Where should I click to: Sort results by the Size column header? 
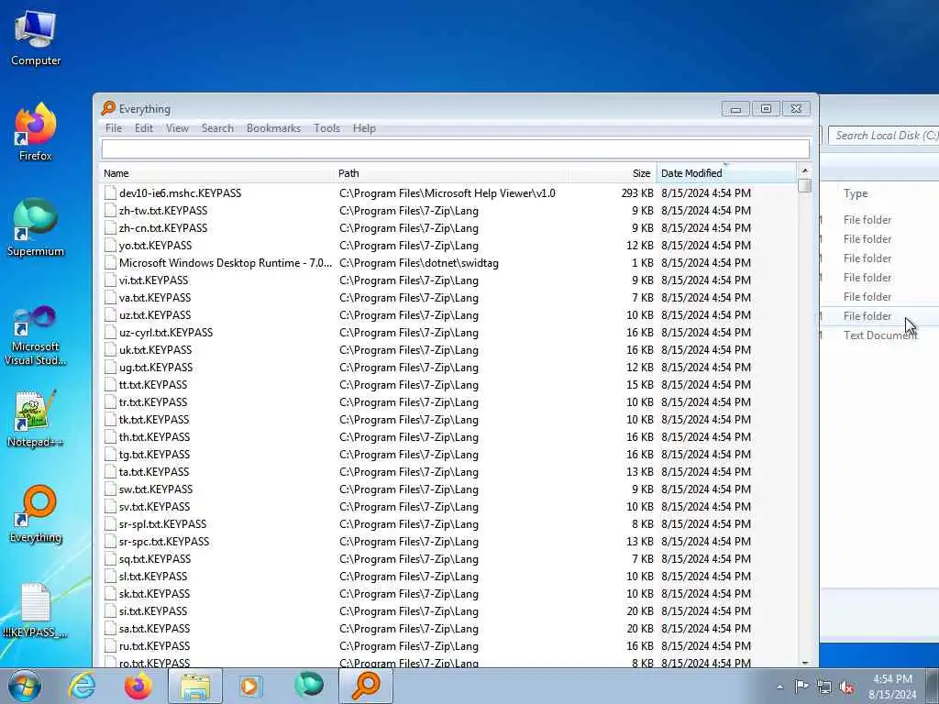613,173
